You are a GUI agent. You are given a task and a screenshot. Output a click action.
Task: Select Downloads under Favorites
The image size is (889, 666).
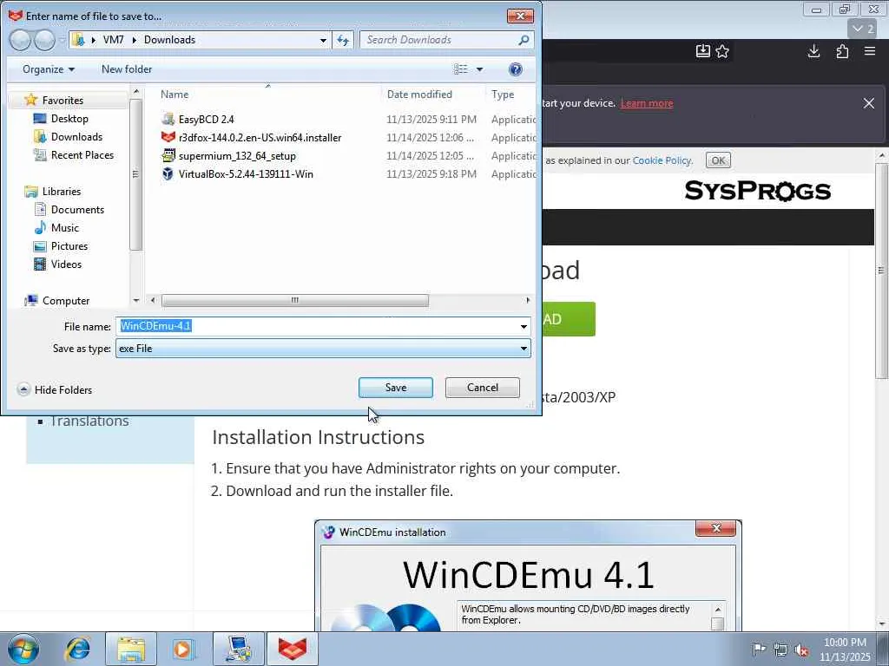[x=76, y=136]
